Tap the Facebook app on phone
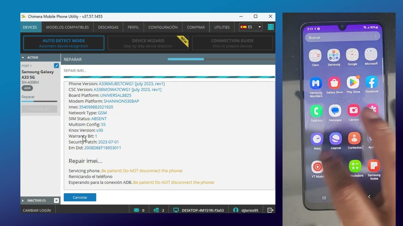 pyautogui.click(x=372, y=82)
